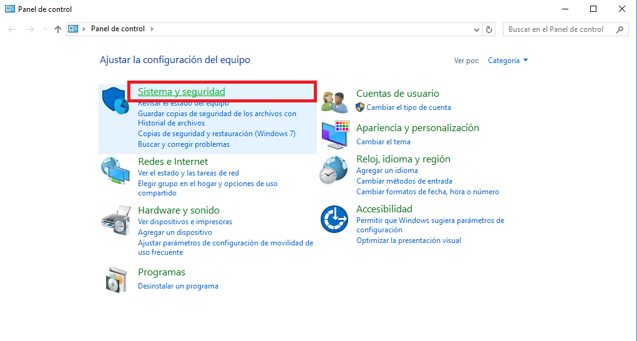Expand the address bar history dropdown
Image resolution: width=637 pixels, height=341 pixels.
477,29
